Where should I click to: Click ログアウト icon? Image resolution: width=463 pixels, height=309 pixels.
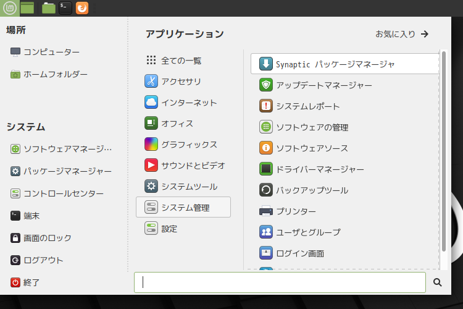[15, 260]
